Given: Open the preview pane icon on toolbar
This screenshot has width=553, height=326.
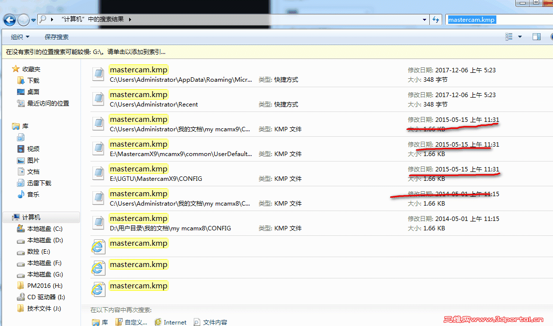Looking at the screenshot, I should pos(537,36).
